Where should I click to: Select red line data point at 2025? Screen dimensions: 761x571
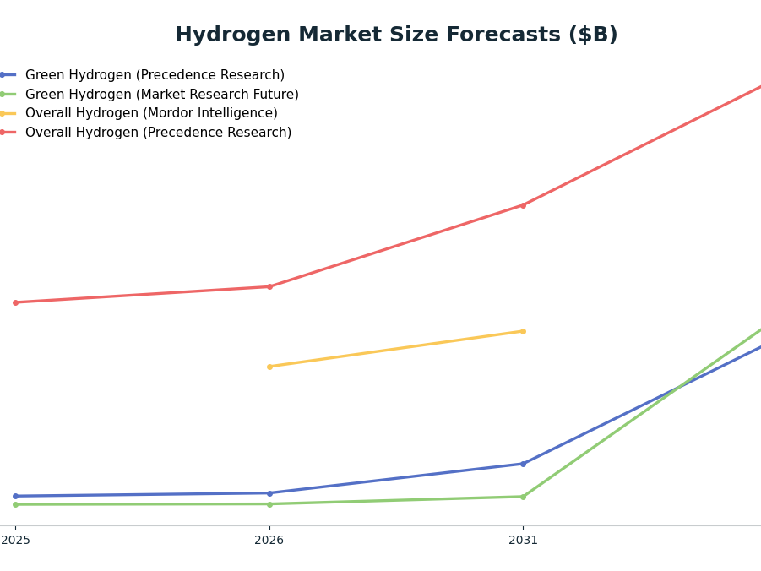click(x=15, y=302)
